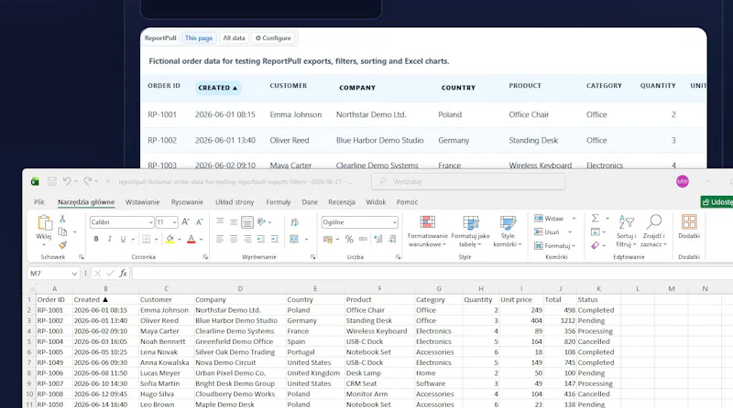Open the fill color dropdown arrow

click(180, 240)
